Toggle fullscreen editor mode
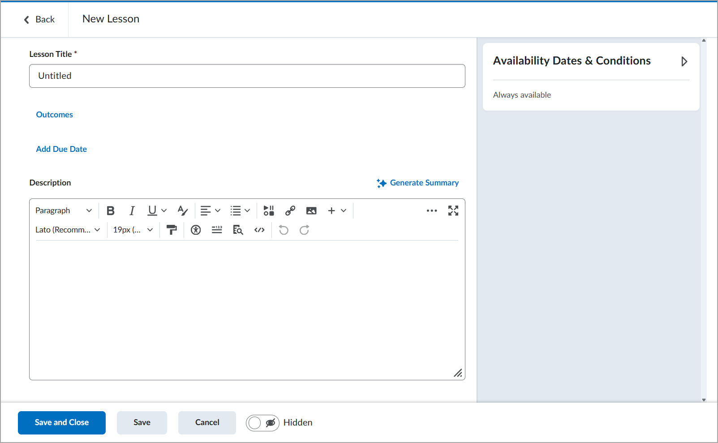 (x=453, y=211)
